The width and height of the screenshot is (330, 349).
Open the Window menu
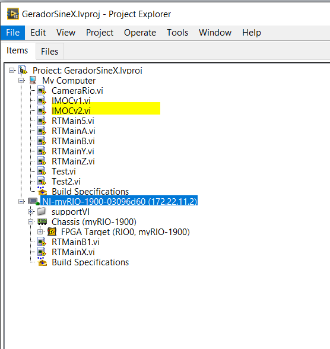click(x=215, y=33)
